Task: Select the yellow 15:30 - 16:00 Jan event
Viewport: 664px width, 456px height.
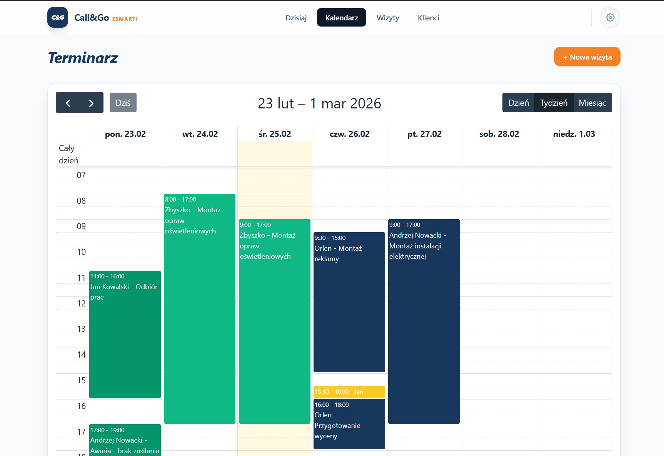Action: [x=349, y=391]
